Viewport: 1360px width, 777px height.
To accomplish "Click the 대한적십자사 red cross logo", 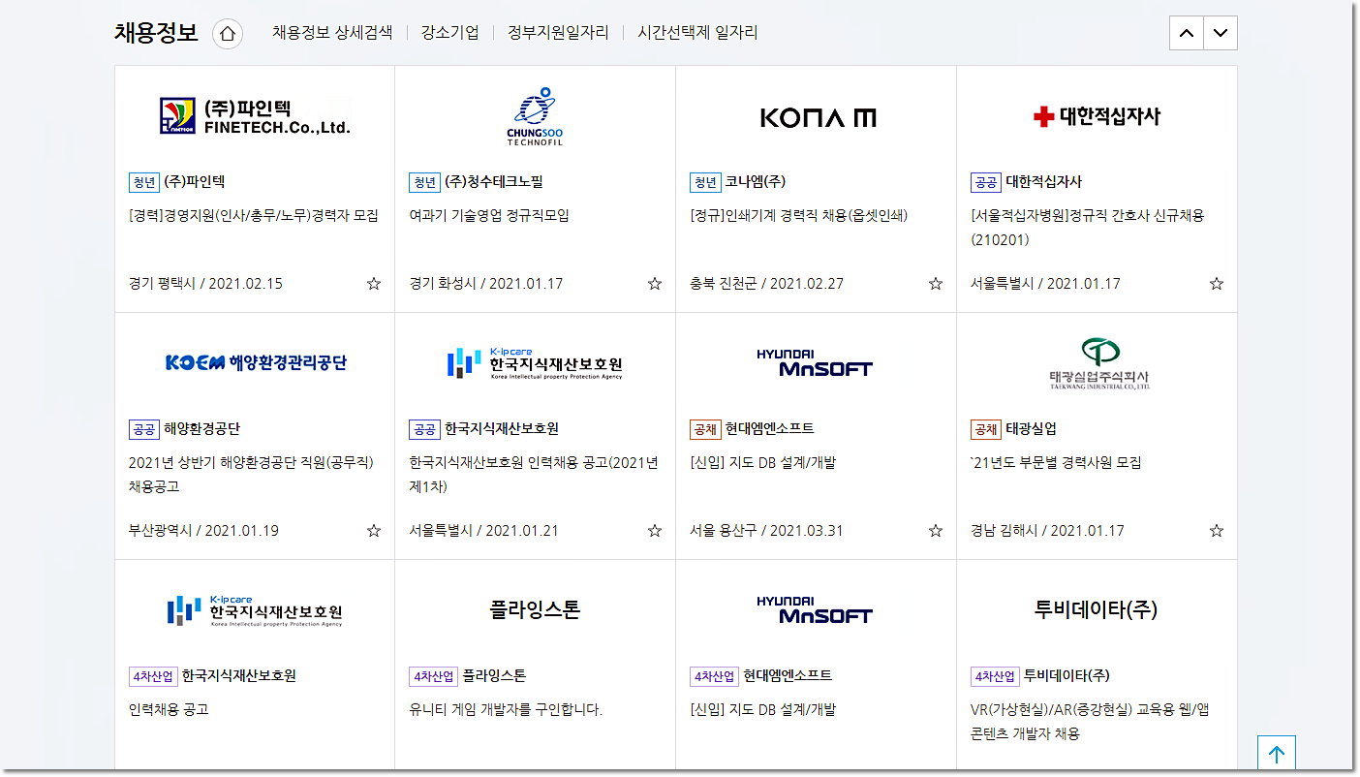I will (x=1097, y=116).
